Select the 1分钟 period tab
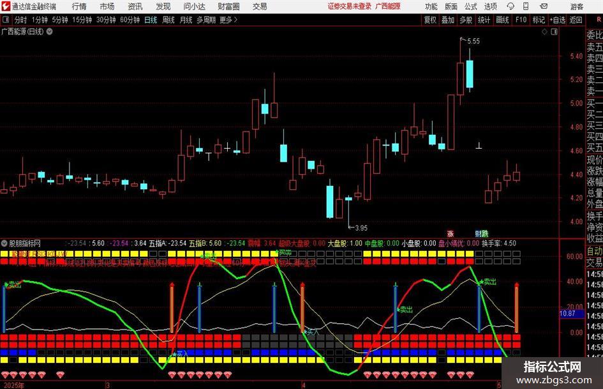Image resolution: width=603 pixels, height=389 pixels. (40, 20)
